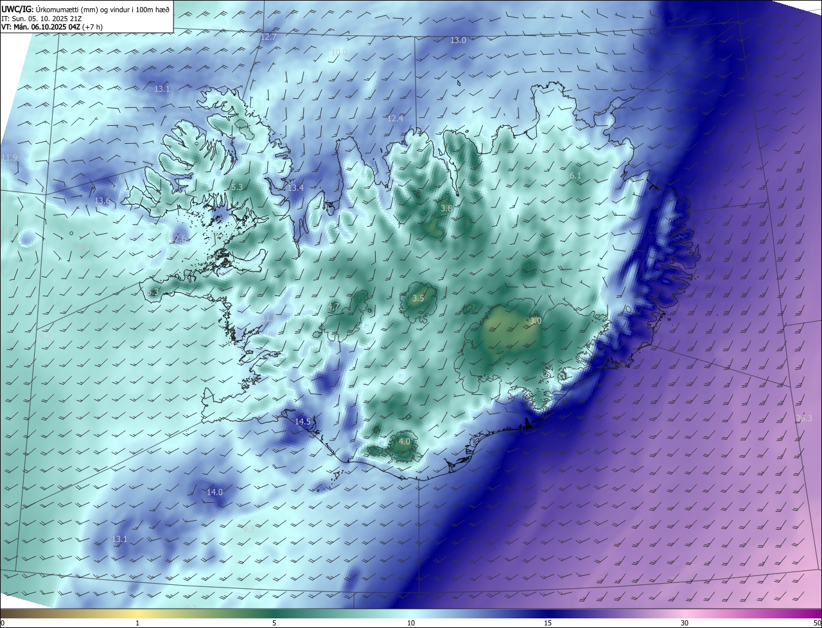Click the 12.4 value label
This screenshot has height=628, width=822.
coord(395,118)
